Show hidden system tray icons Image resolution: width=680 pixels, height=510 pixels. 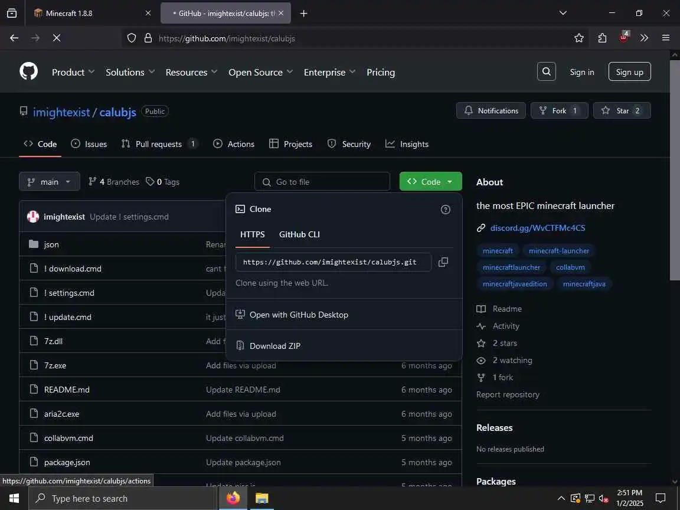point(561,498)
